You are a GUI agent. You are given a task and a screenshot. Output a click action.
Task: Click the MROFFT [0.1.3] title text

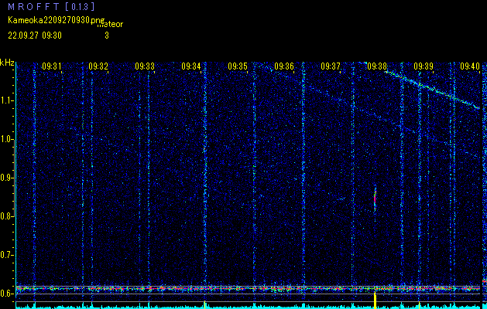pos(51,7)
